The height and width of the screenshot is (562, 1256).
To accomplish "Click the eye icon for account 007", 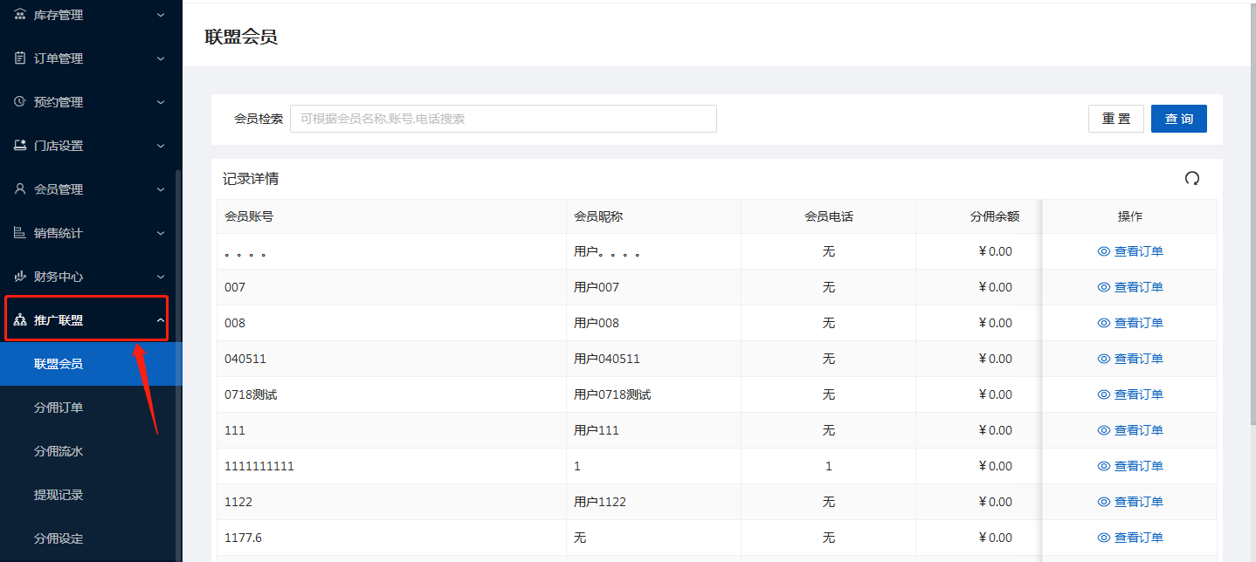I will [x=1103, y=287].
